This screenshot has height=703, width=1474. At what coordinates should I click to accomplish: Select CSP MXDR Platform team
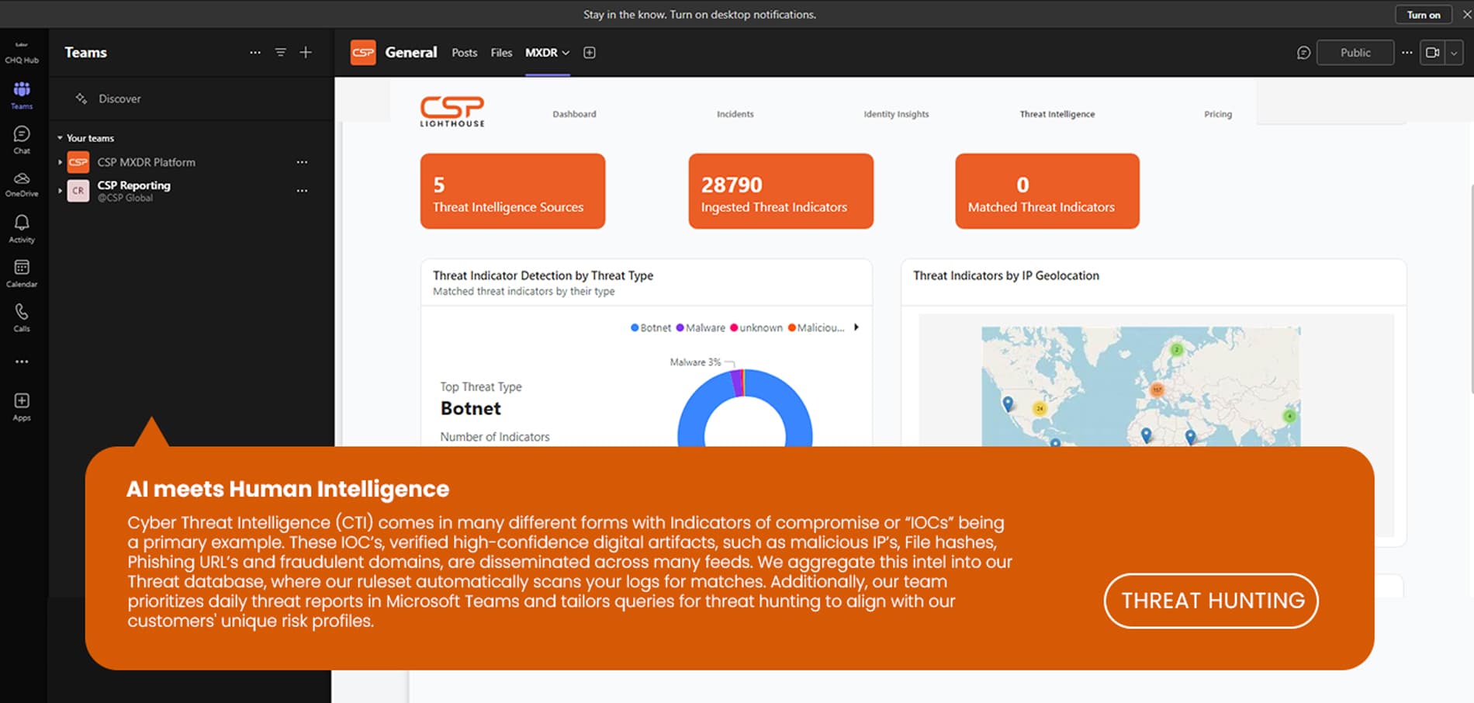pos(146,162)
